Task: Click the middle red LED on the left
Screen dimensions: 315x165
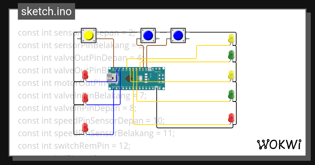Action: click(85, 98)
